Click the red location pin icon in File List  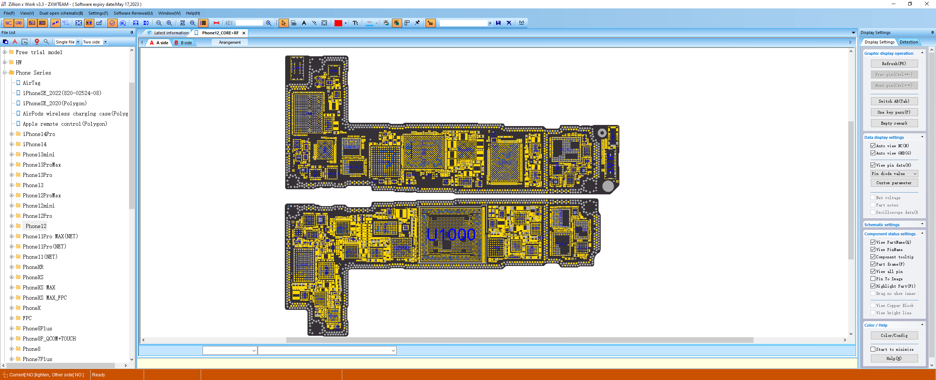pyautogui.click(x=37, y=42)
